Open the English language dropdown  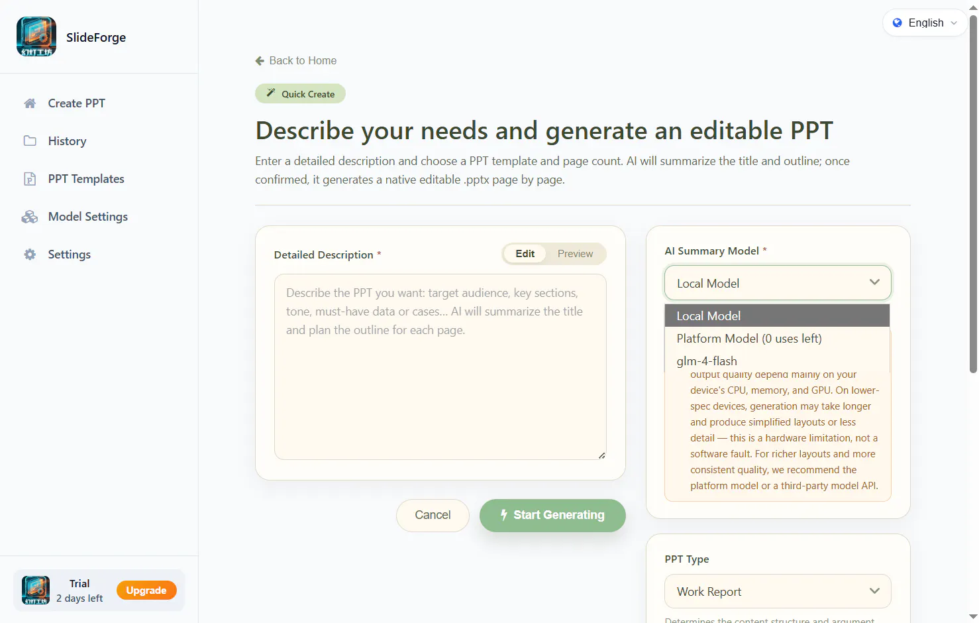925,23
